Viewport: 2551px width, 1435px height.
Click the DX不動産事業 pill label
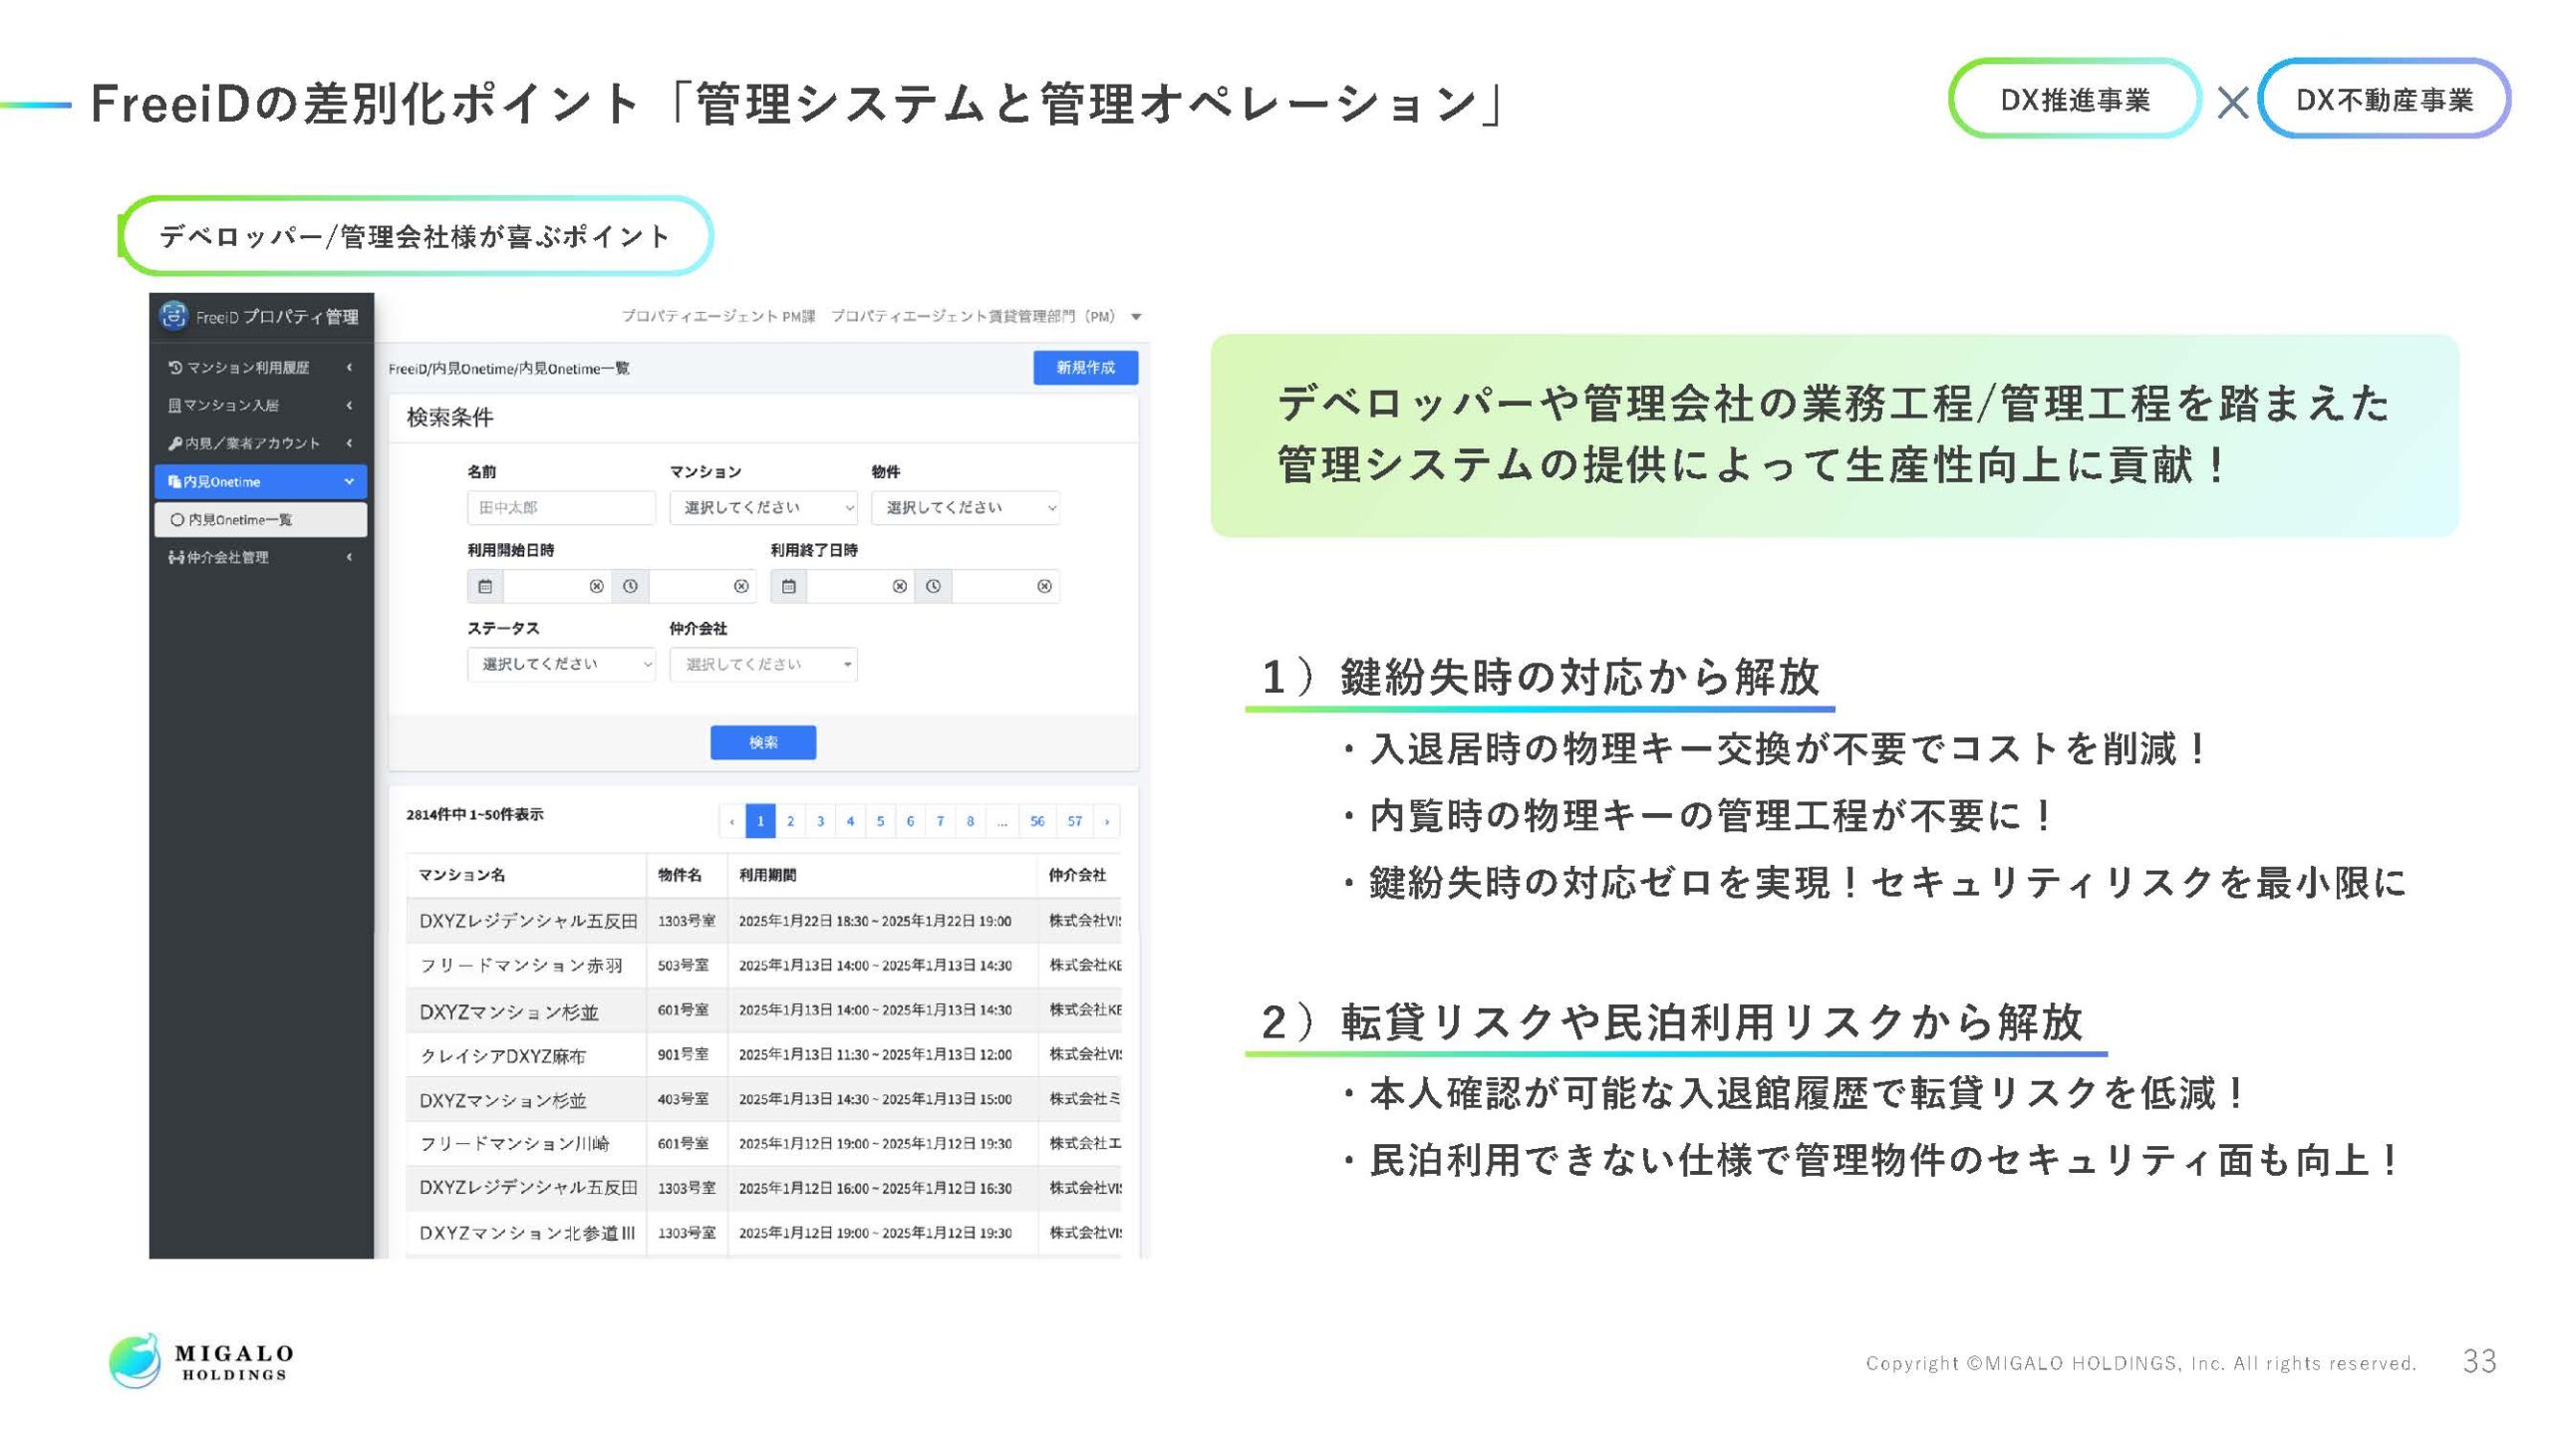[2384, 100]
